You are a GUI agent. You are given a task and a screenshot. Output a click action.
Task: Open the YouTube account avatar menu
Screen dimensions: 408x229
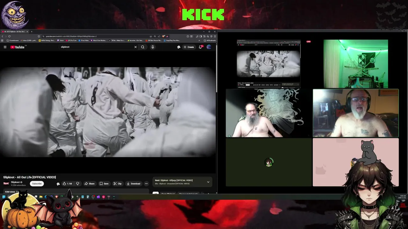(209, 47)
